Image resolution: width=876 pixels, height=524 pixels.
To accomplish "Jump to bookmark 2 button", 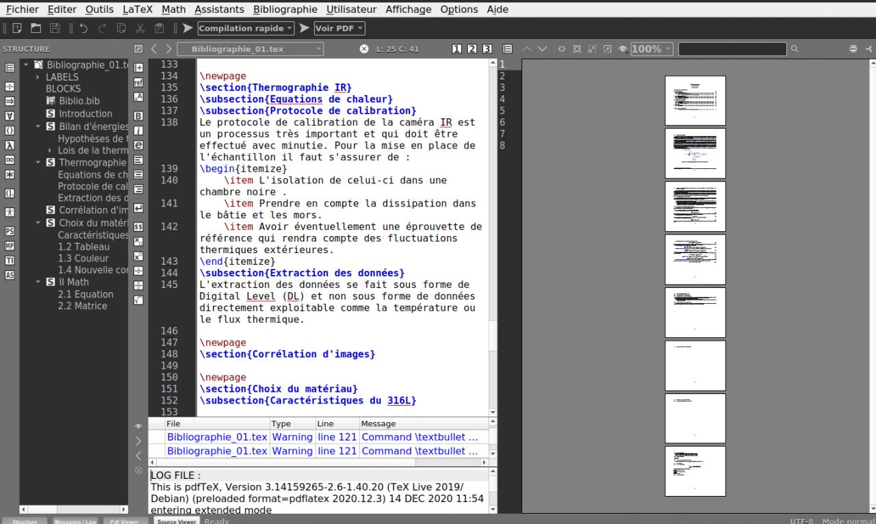I will point(472,49).
